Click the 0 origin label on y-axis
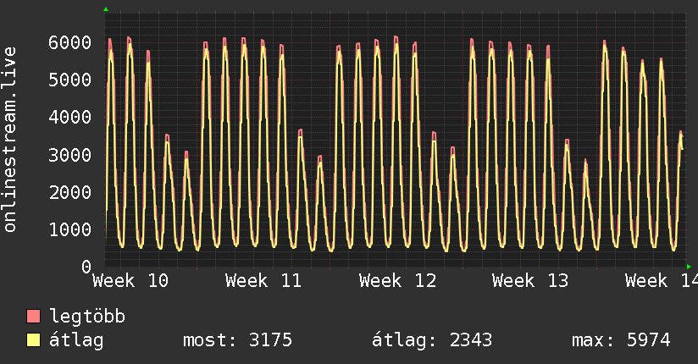The height and width of the screenshot is (364, 698). [86, 267]
